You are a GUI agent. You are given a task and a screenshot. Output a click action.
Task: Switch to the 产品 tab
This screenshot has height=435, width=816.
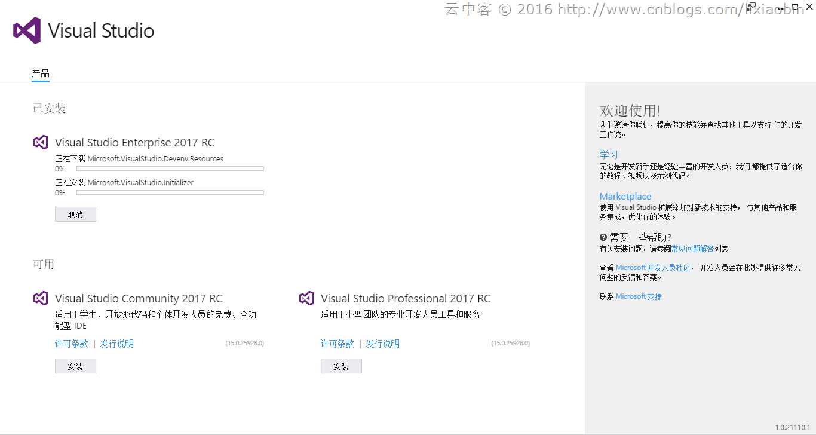41,73
